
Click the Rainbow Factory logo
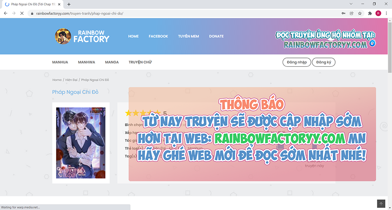pos(82,36)
